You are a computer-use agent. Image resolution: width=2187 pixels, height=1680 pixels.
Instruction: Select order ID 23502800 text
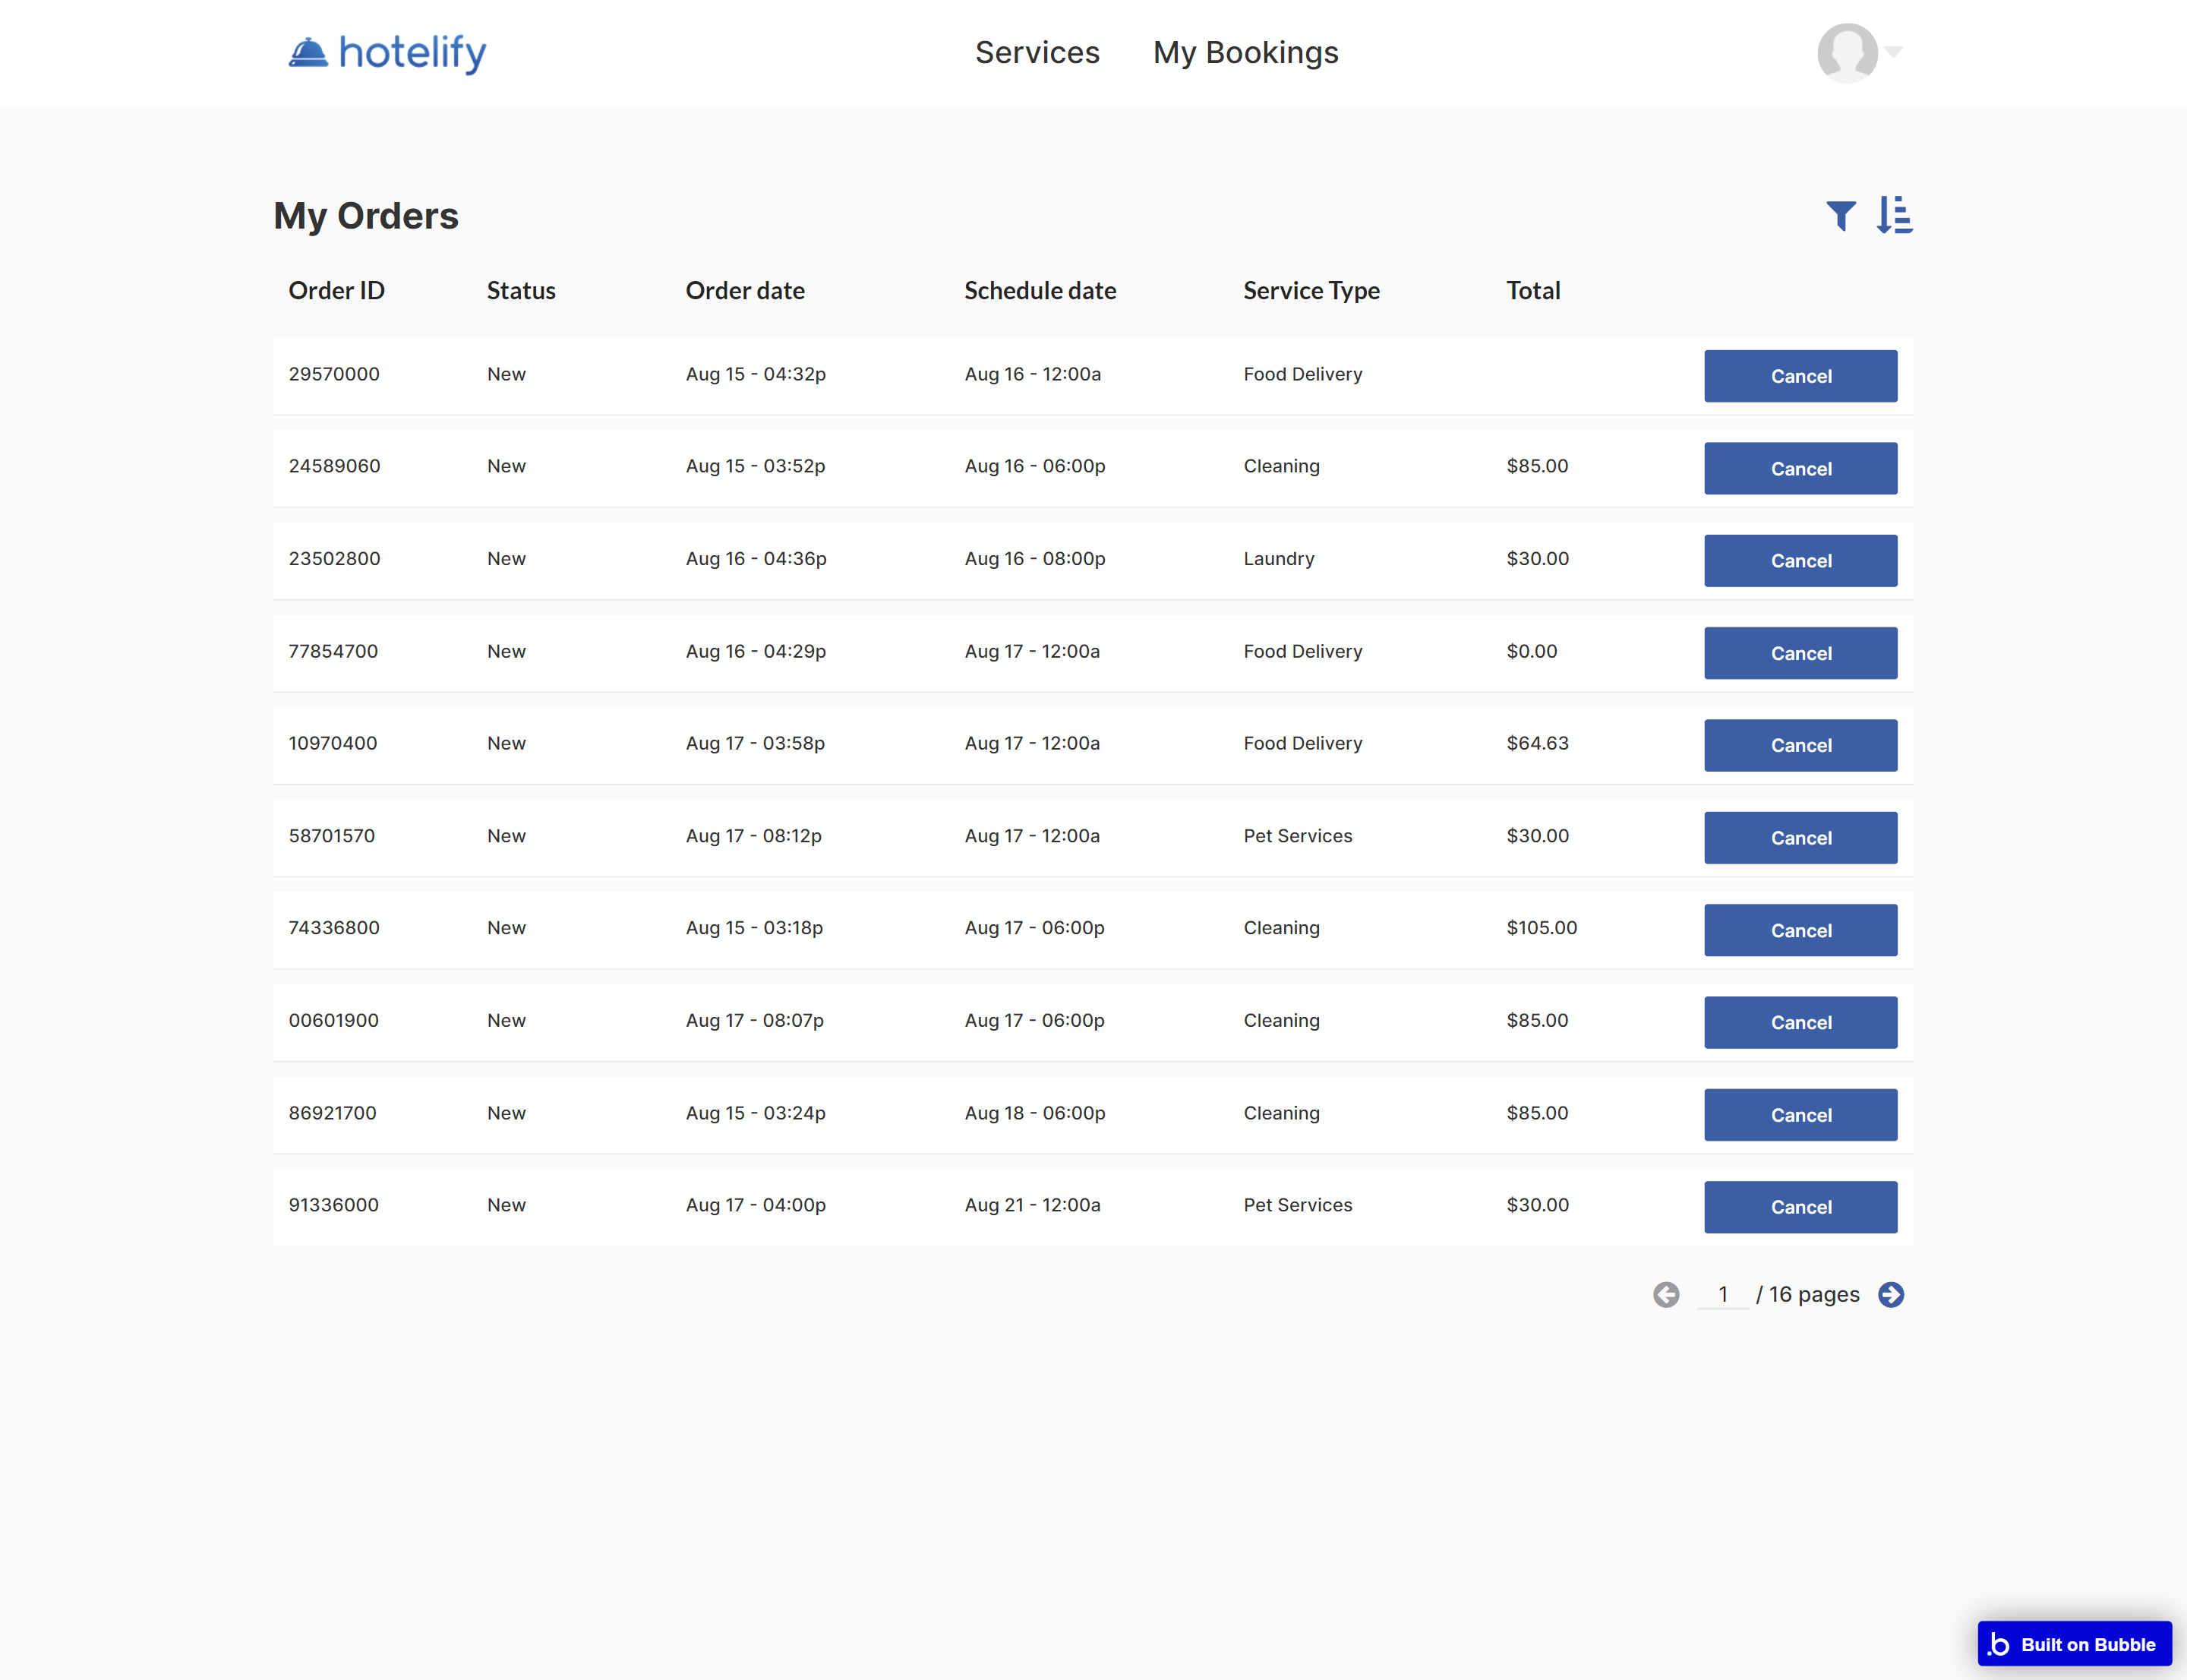point(334,559)
